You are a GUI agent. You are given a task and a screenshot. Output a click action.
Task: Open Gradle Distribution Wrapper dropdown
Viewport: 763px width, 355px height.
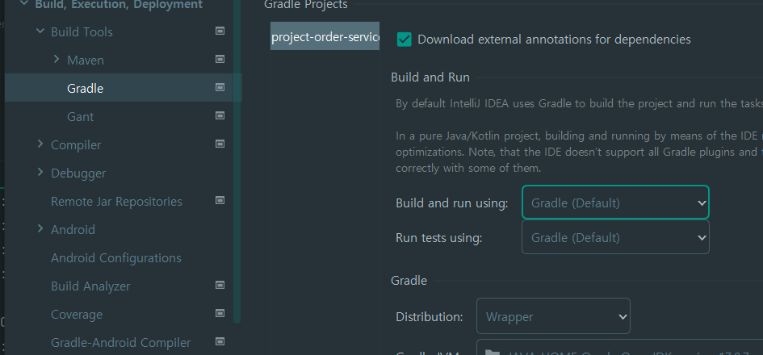(x=553, y=316)
